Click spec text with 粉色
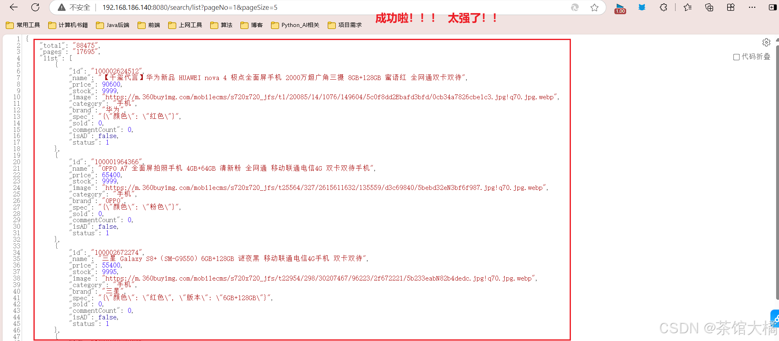Screen dimensions: 779x341 tap(139, 207)
